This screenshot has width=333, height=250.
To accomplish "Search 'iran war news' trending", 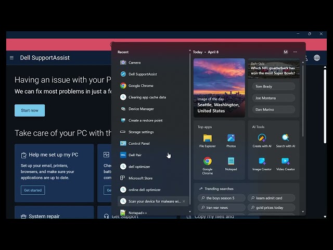I will (x=222, y=207).
